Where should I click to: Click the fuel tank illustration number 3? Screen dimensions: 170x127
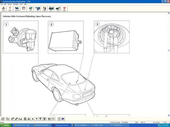(112, 37)
